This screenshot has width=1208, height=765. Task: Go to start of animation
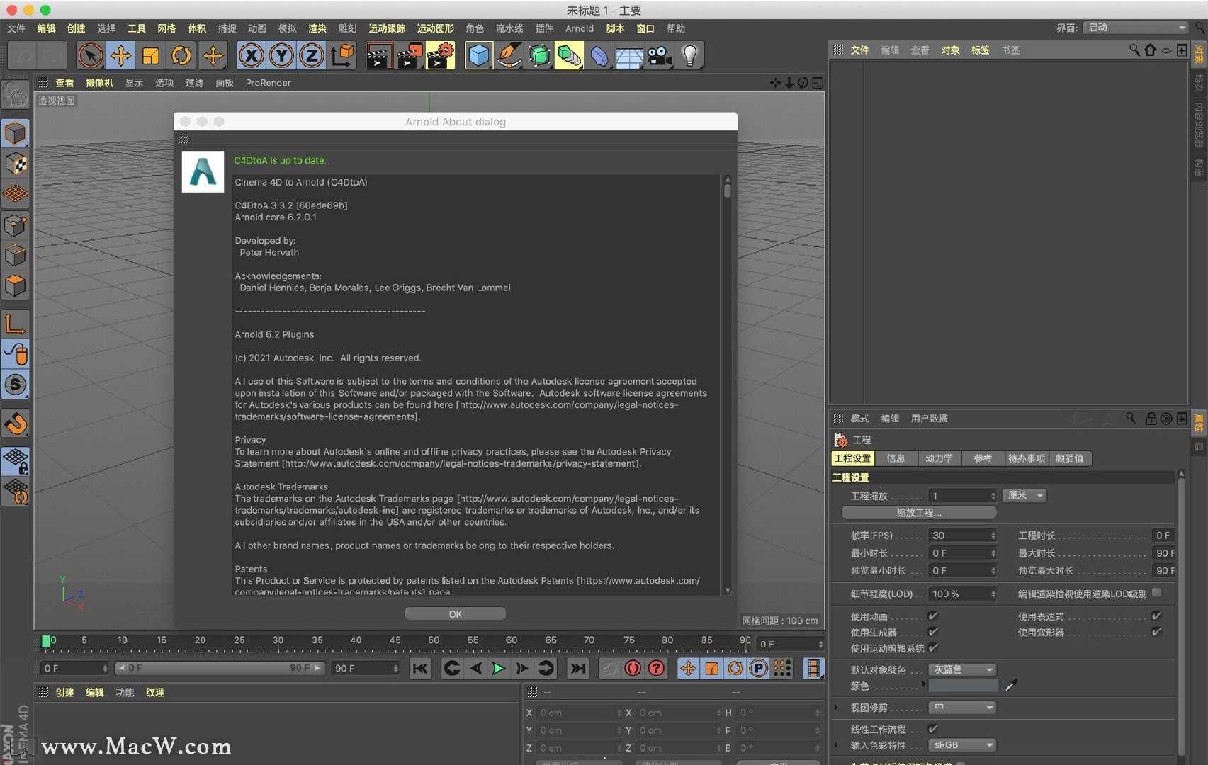tap(420, 668)
